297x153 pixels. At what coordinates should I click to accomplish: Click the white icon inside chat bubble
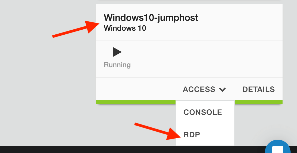pos(278,150)
